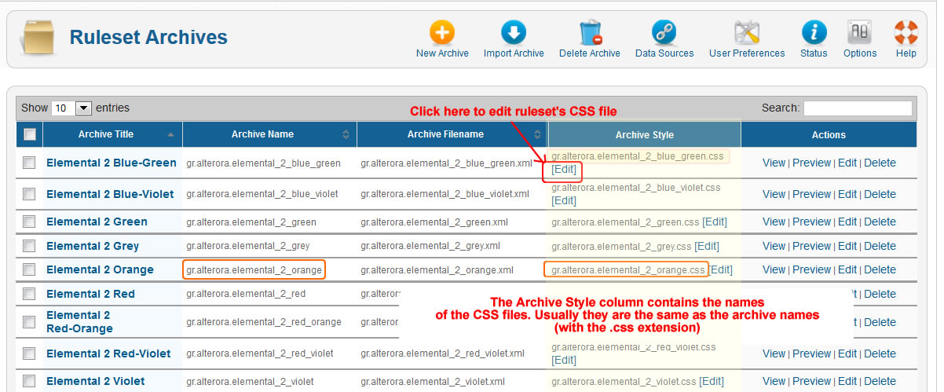Select the Elemental 2 Orange row checkbox
Viewport: 944px width, 392px height.
(29, 269)
